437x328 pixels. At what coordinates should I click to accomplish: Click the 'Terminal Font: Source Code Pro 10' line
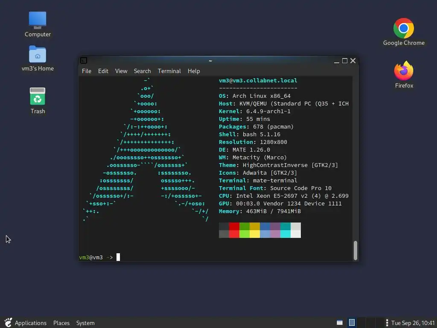[275, 188]
